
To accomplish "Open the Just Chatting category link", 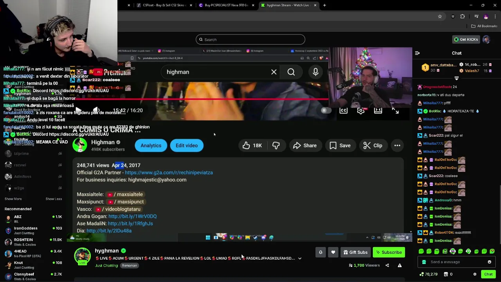I will point(106,266).
